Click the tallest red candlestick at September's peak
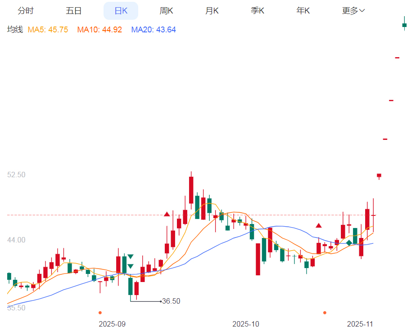Image resolution: width=416 pixels, height=336 pixels. coord(191,190)
